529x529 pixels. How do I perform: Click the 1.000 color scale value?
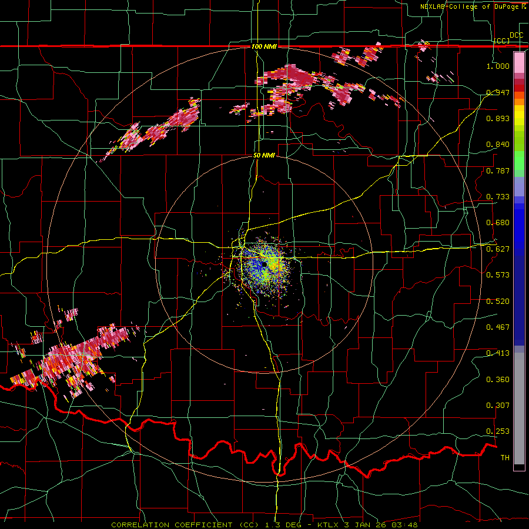pos(498,66)
